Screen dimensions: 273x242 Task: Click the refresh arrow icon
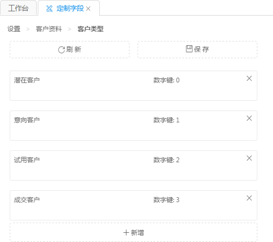62,50
